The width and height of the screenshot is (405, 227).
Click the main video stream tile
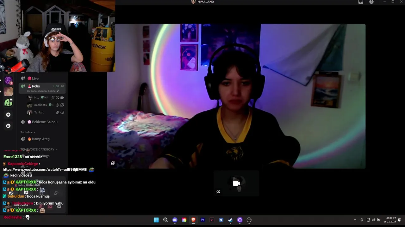coord(236,96)
